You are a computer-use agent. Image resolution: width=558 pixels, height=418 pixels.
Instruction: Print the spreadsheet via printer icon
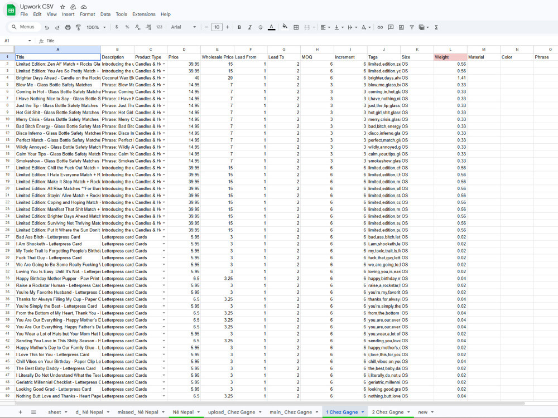[68, 27]
